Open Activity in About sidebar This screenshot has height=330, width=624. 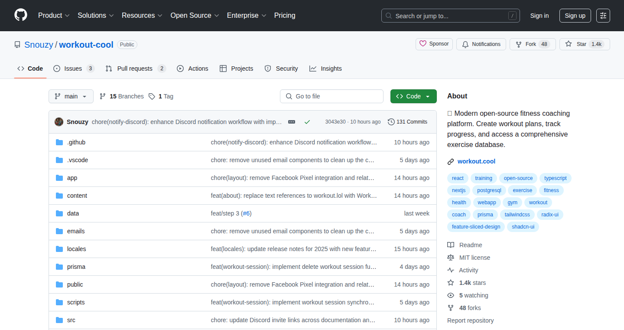coord(463,270)
